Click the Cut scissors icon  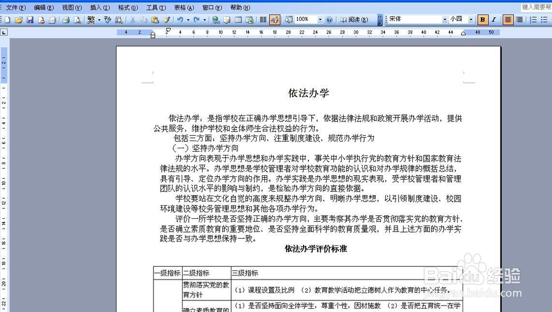pyautogui.click(x=132, y=20)
